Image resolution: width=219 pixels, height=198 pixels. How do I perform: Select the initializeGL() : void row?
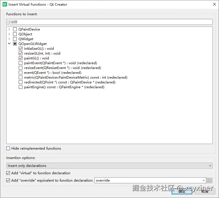click(39, 49)
